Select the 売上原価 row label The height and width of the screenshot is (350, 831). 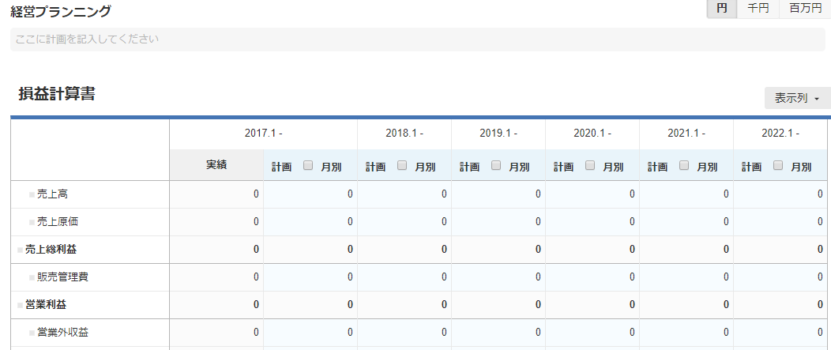[58, 222]
